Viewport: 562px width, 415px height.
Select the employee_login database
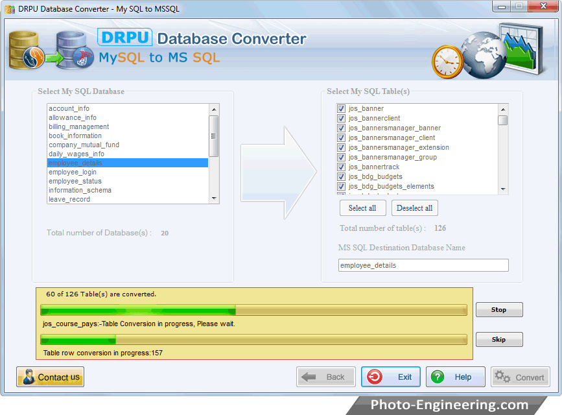click(128, 172)
